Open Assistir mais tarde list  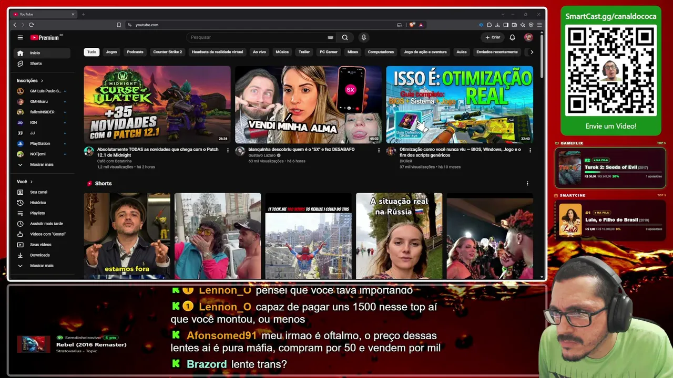coord(42,224)
